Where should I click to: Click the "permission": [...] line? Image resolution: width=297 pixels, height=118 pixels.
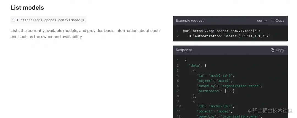click(x=216, y=91)
